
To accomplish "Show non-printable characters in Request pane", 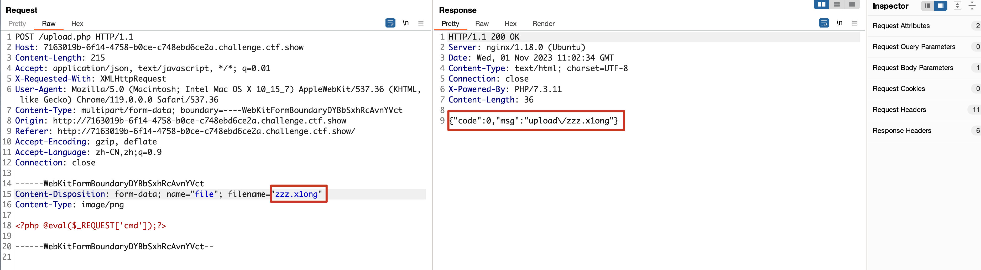I will point(406,23).
